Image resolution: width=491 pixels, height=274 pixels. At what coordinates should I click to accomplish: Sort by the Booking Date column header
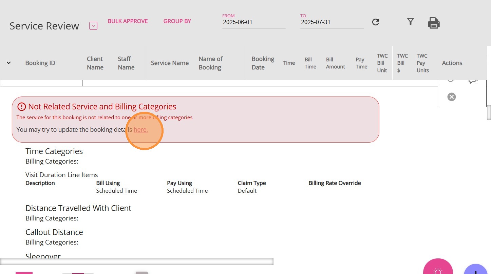click(263, 63)
